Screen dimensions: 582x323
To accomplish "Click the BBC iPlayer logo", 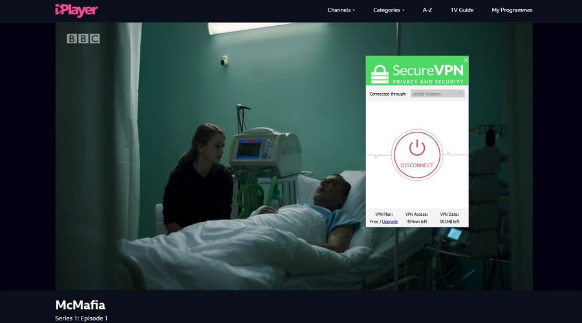I will coord(76,10).
